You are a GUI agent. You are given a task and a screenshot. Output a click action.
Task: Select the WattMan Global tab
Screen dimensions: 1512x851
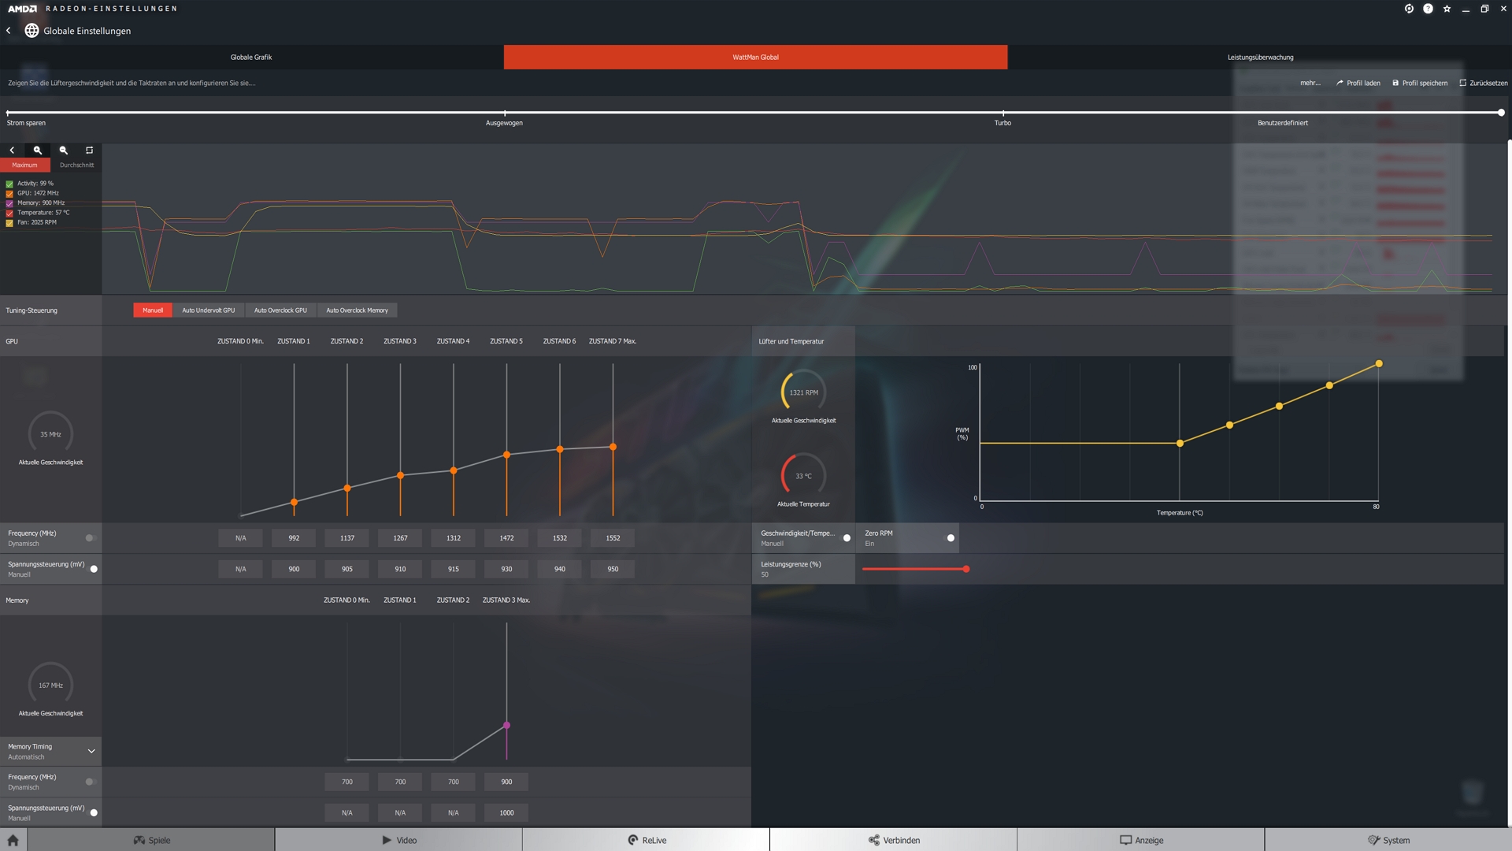pyautogui.click(x=755, y=57)
